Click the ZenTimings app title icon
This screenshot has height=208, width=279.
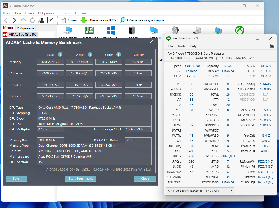coord(168,38)
